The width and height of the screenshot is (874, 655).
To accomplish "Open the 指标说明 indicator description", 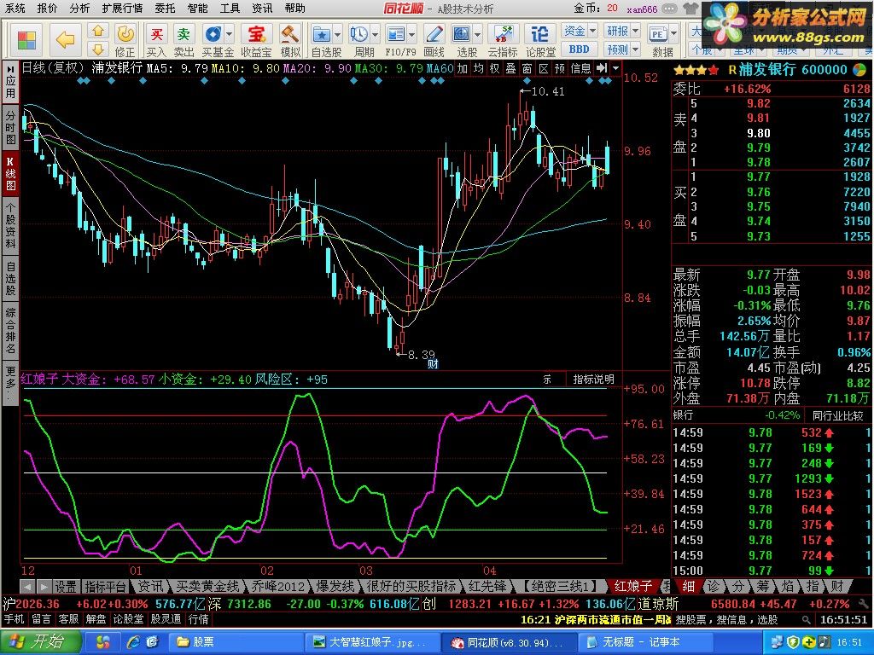I will coord(594,380).
